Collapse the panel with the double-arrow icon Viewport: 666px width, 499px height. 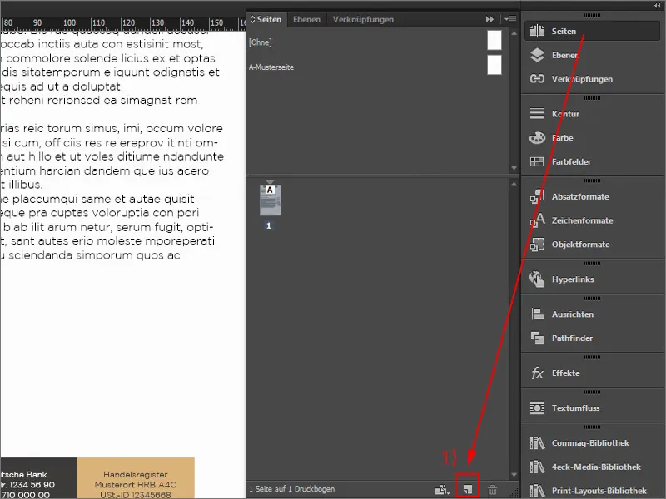pos(490,19)
